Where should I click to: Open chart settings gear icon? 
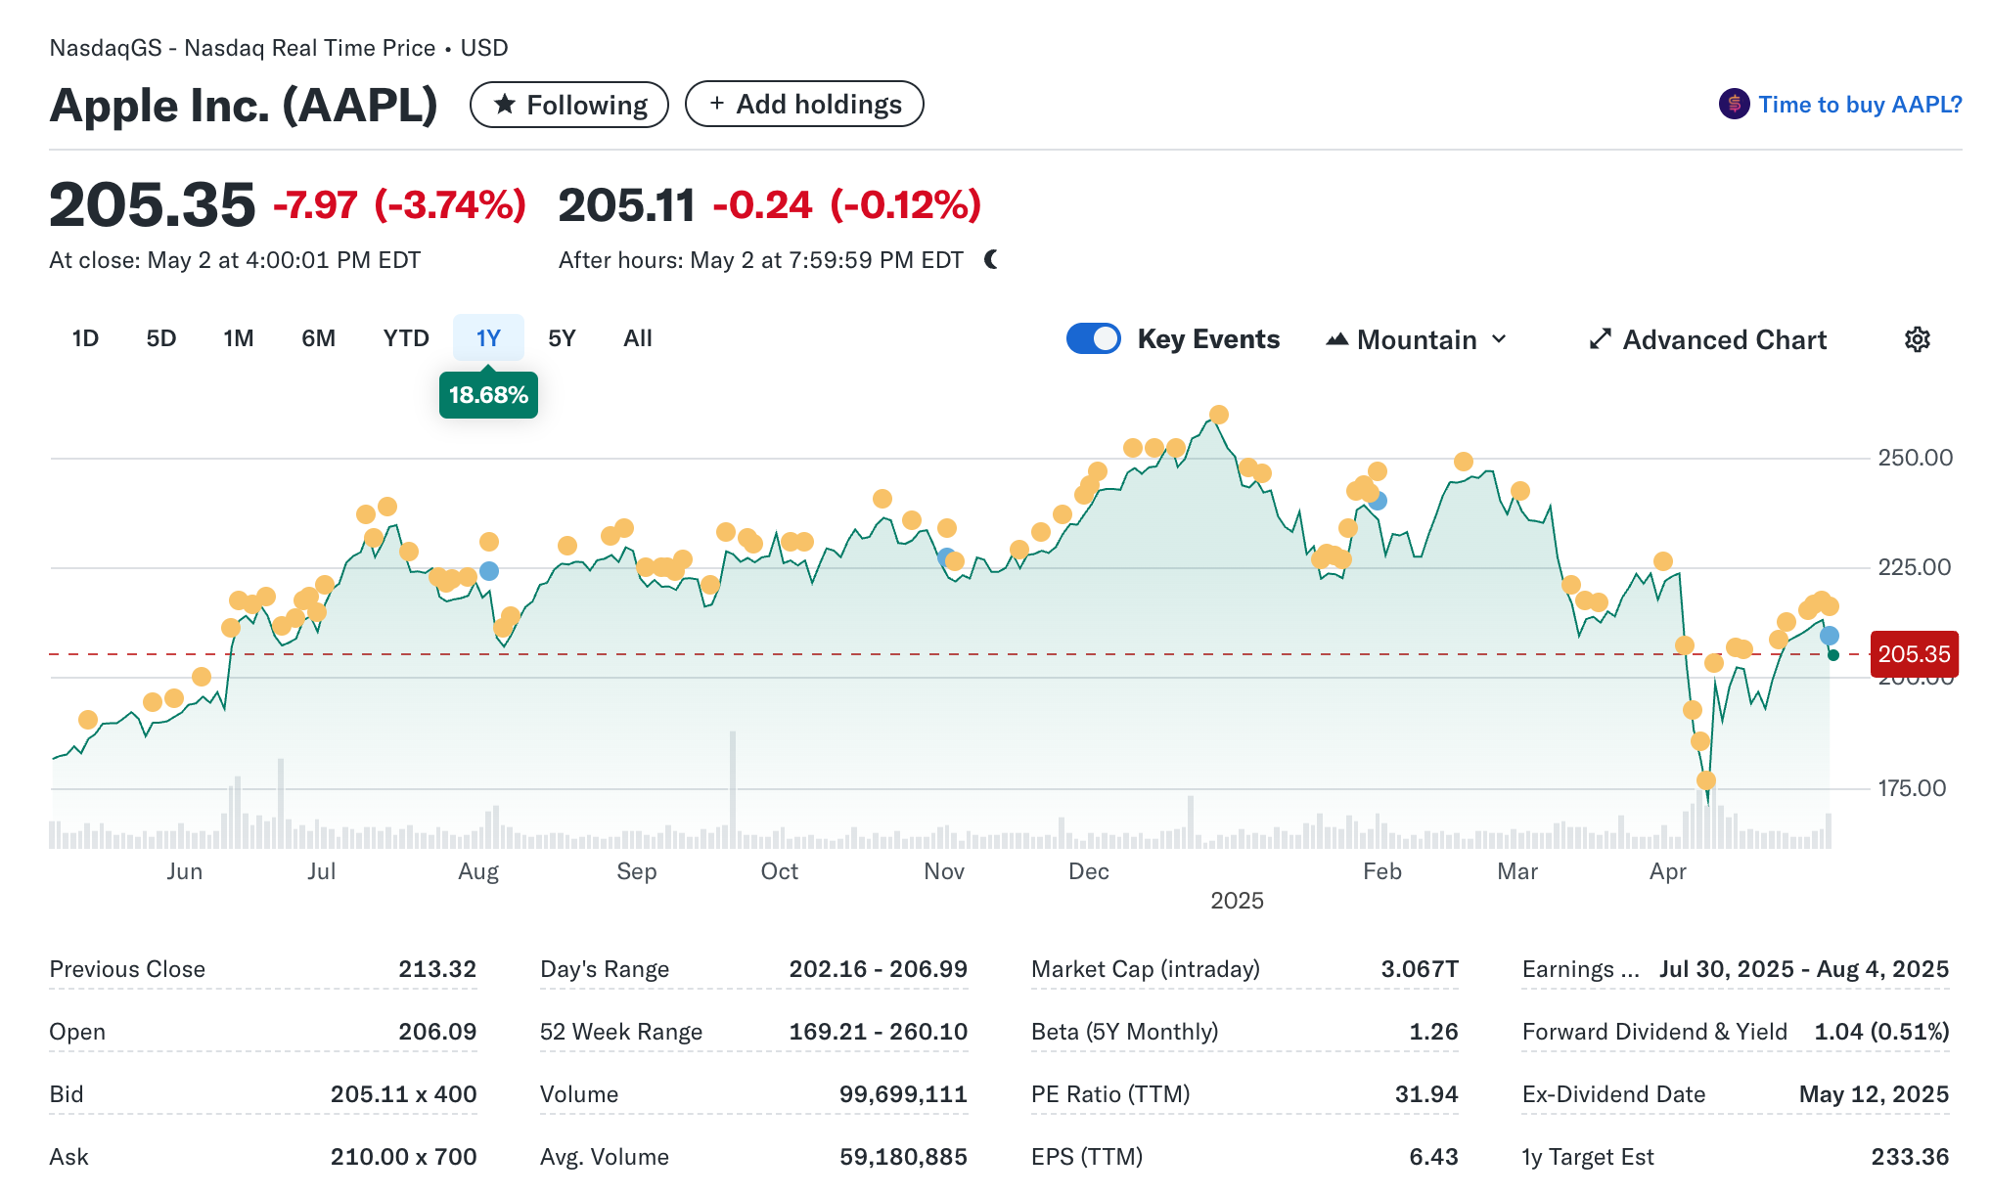click(1917, 339)
